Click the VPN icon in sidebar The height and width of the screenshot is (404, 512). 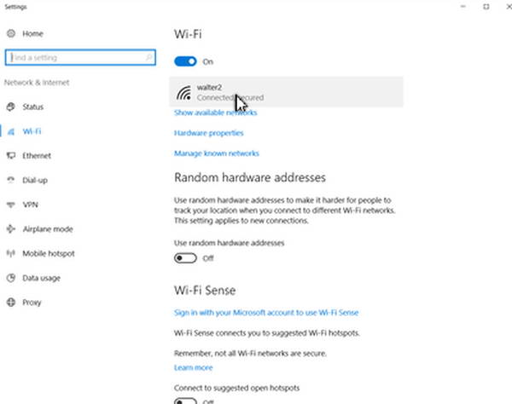point(11,205)
